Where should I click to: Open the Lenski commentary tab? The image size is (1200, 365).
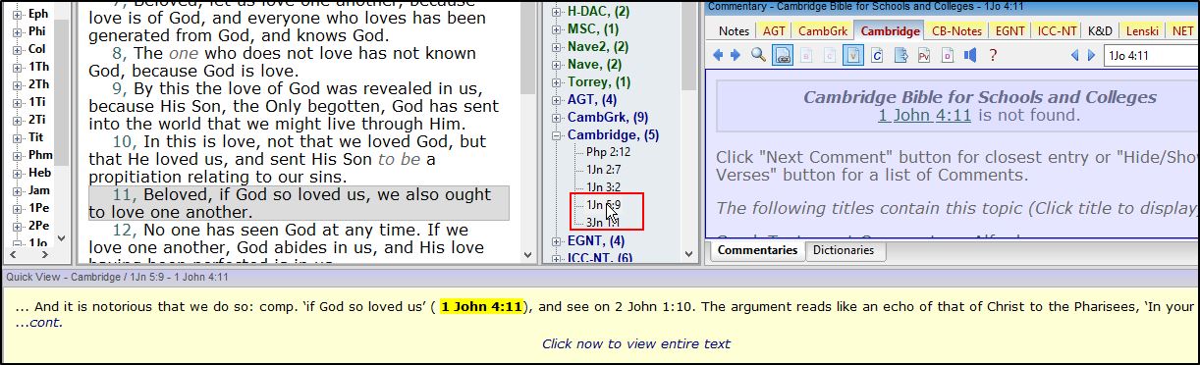(1143, 30)
